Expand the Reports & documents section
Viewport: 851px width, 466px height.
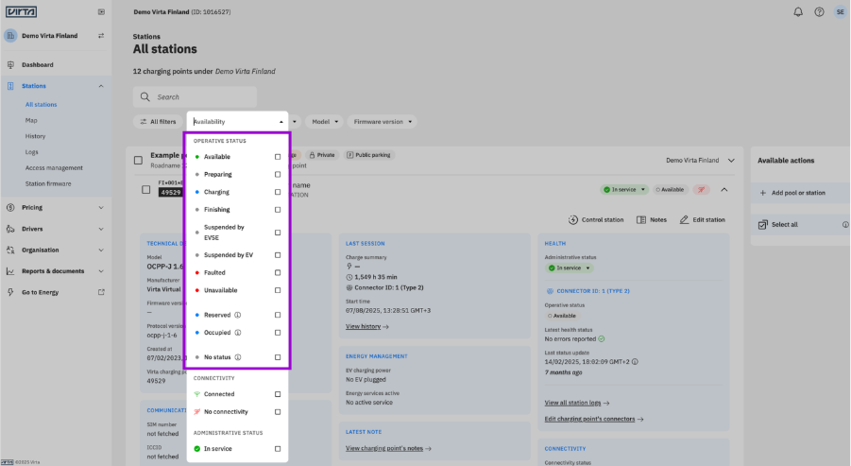101,271
